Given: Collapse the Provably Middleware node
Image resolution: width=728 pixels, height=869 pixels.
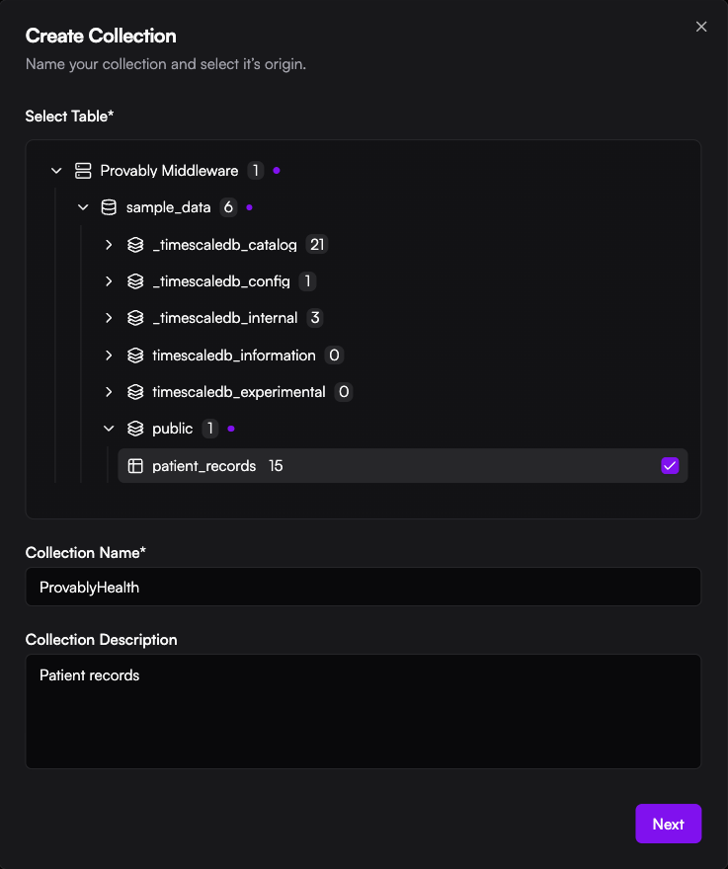Looking at the screenshot, I should pos(56,171).
